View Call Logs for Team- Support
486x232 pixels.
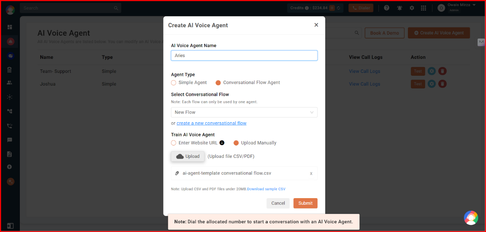tap(365, 71)
